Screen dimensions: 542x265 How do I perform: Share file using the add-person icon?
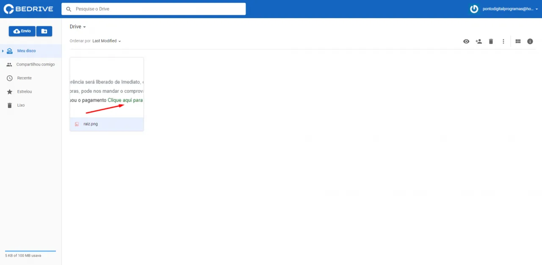click(478, 41)
